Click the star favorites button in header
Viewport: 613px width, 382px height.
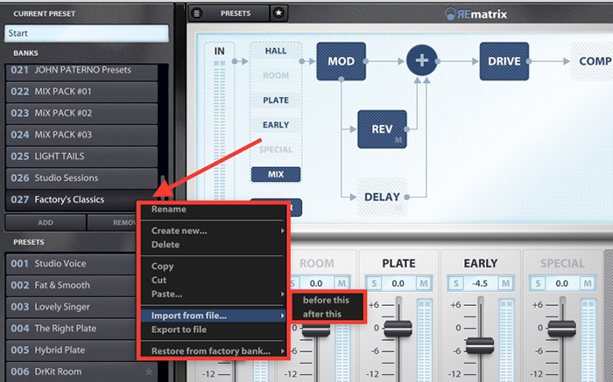tap(278, 13)
